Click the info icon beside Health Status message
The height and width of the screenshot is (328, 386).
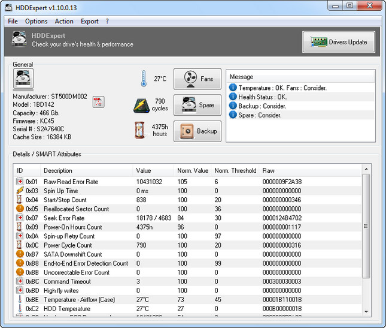click(233, 97)
